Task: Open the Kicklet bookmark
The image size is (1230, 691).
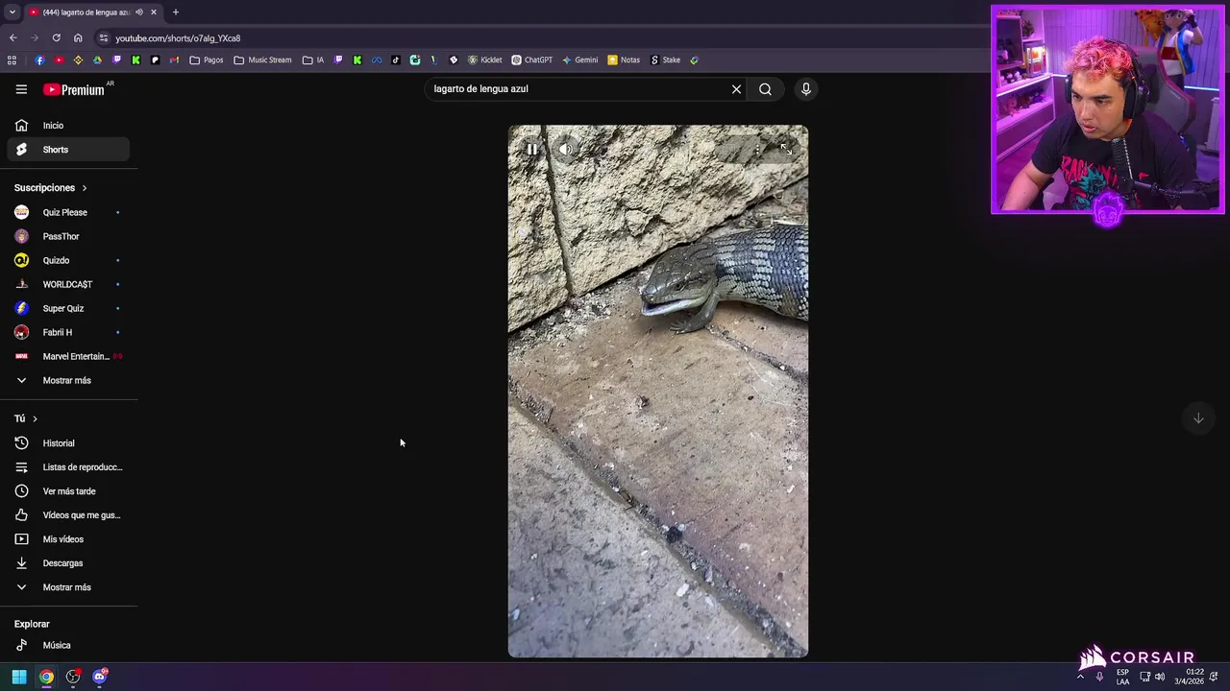Action: (485, 60)
